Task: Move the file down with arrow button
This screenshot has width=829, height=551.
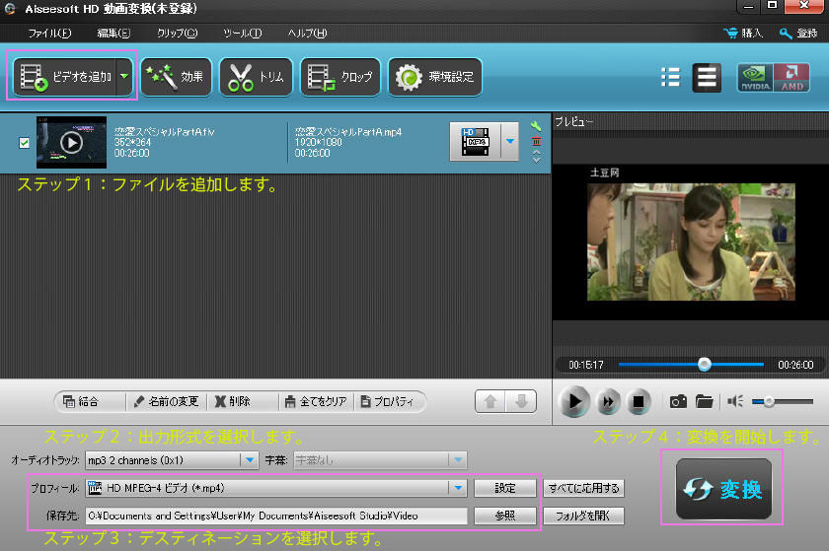Action: pos(521,401)
